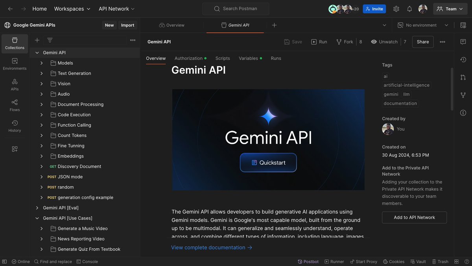
Task: Collapse the Gemini API collection
Action: (37, 52)
